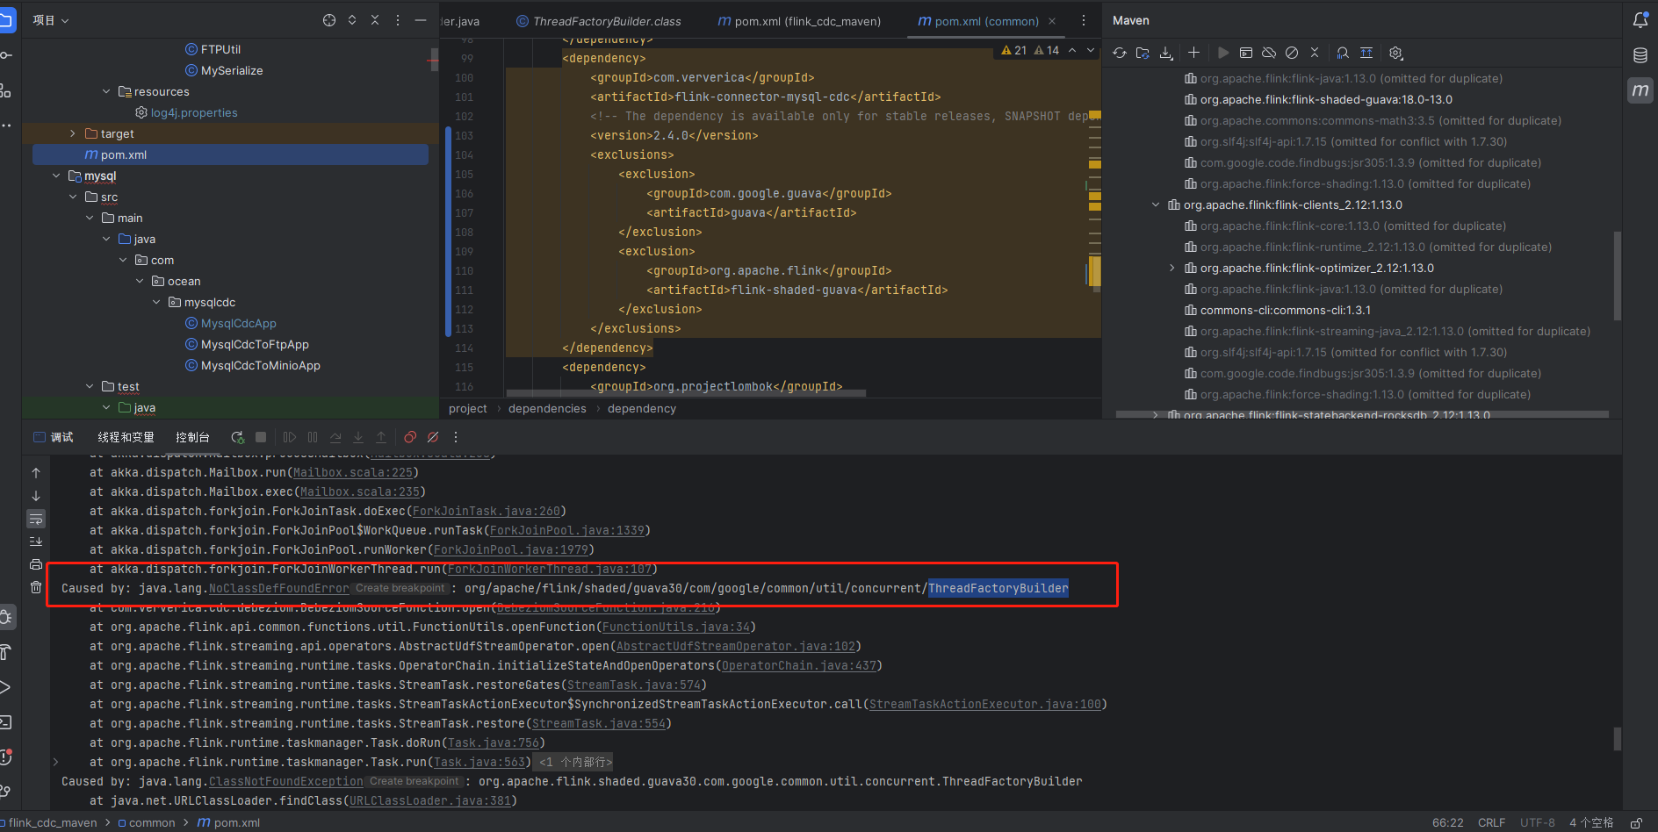Screen dimensions: 1658x832
Task: Hide the project tool window
Action: point(421,20)
